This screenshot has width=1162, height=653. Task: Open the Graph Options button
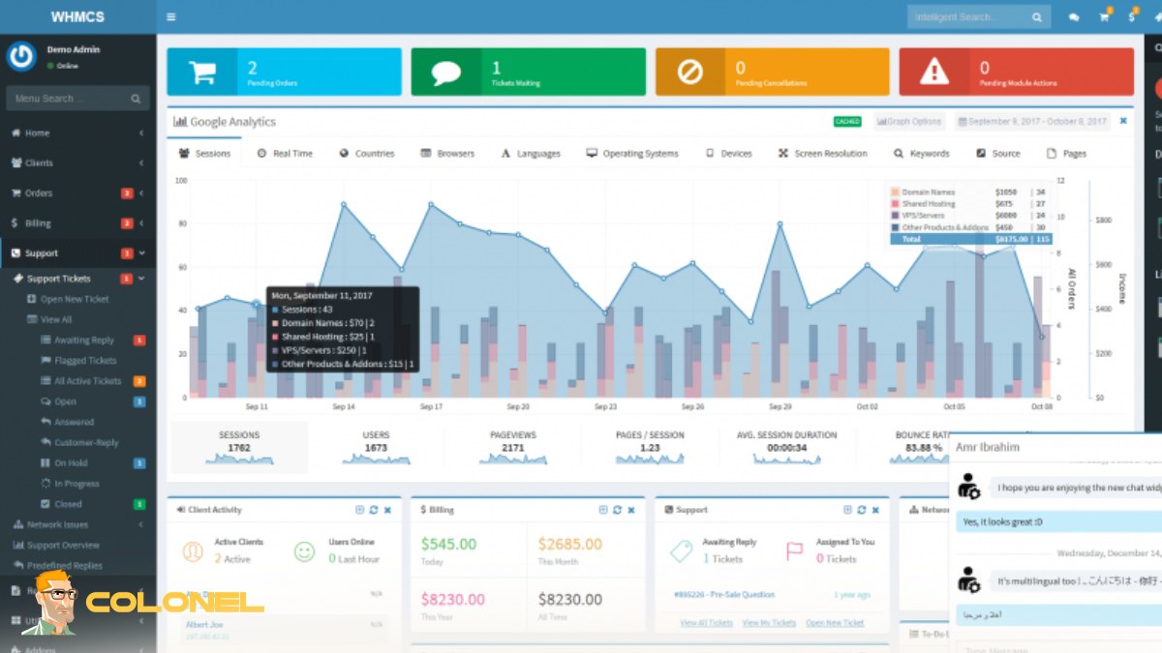[909, 122]
